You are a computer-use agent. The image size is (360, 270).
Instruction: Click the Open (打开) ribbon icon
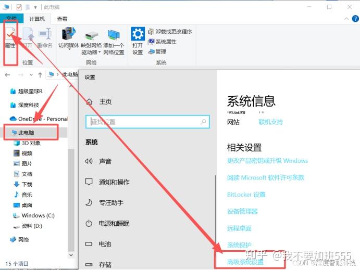click(x=28, y=38)
